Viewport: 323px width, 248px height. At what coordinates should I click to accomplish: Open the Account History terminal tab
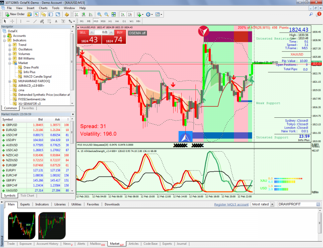pyautogui.click(x=47, y=244)
